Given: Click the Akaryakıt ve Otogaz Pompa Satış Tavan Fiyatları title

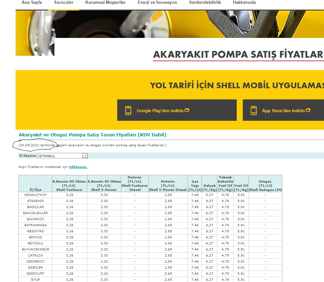Looking at the screenshot, I should [x=92, y=135].
